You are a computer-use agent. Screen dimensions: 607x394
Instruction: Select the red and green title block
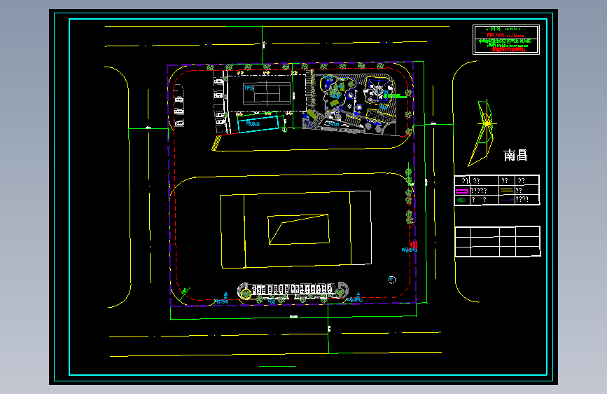tap(506, 39)
